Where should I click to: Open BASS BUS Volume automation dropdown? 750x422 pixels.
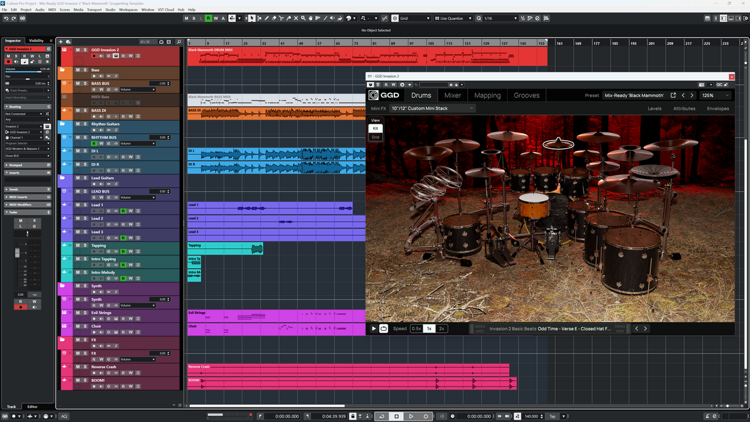coord(137,89)
